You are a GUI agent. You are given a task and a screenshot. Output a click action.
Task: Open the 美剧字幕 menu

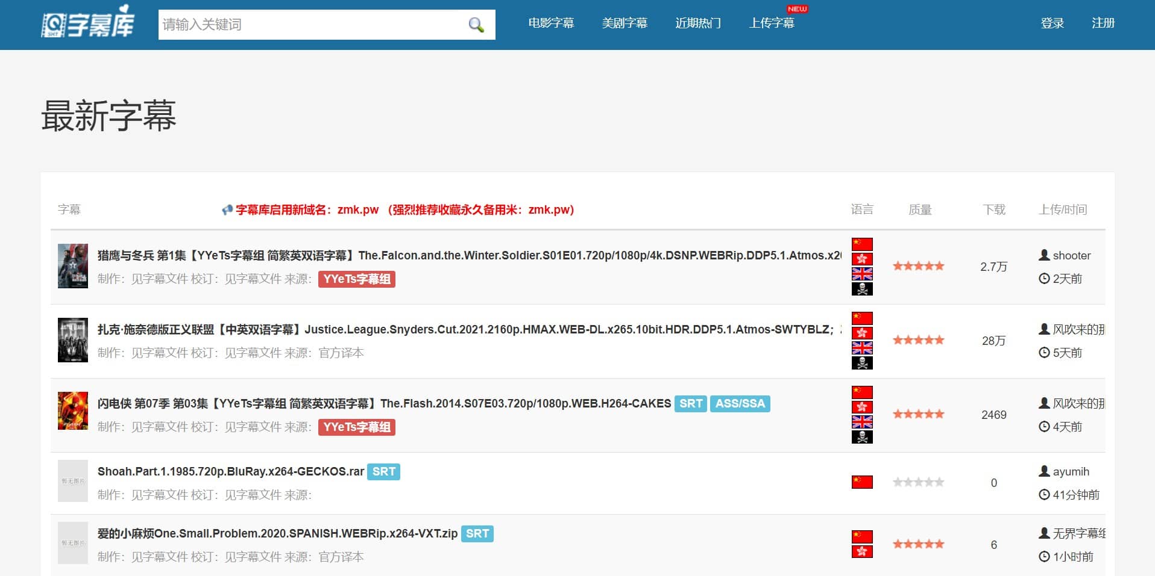click(x=624, y=23)
